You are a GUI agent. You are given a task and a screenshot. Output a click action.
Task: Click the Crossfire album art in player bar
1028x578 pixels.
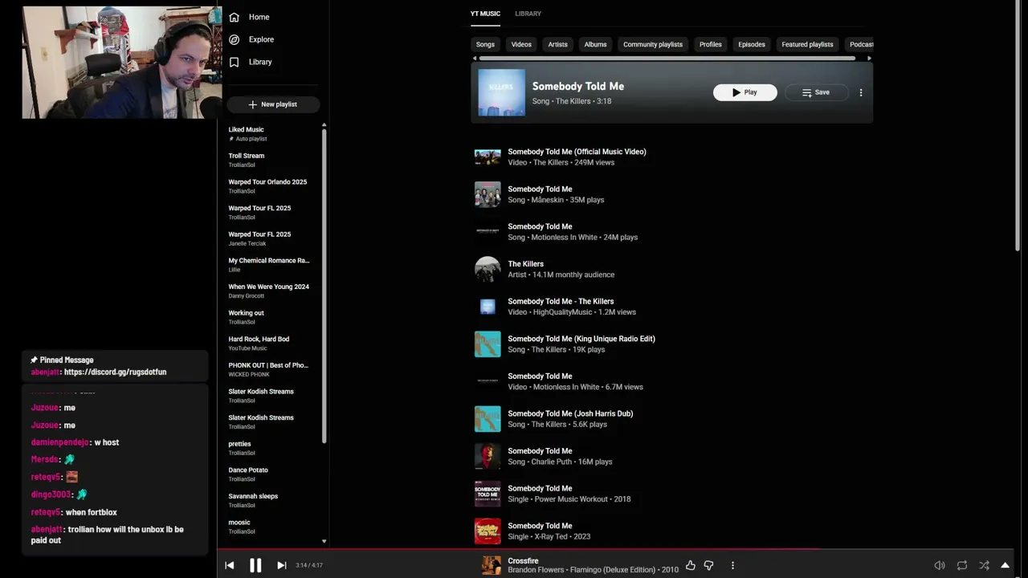coord(492,565)
